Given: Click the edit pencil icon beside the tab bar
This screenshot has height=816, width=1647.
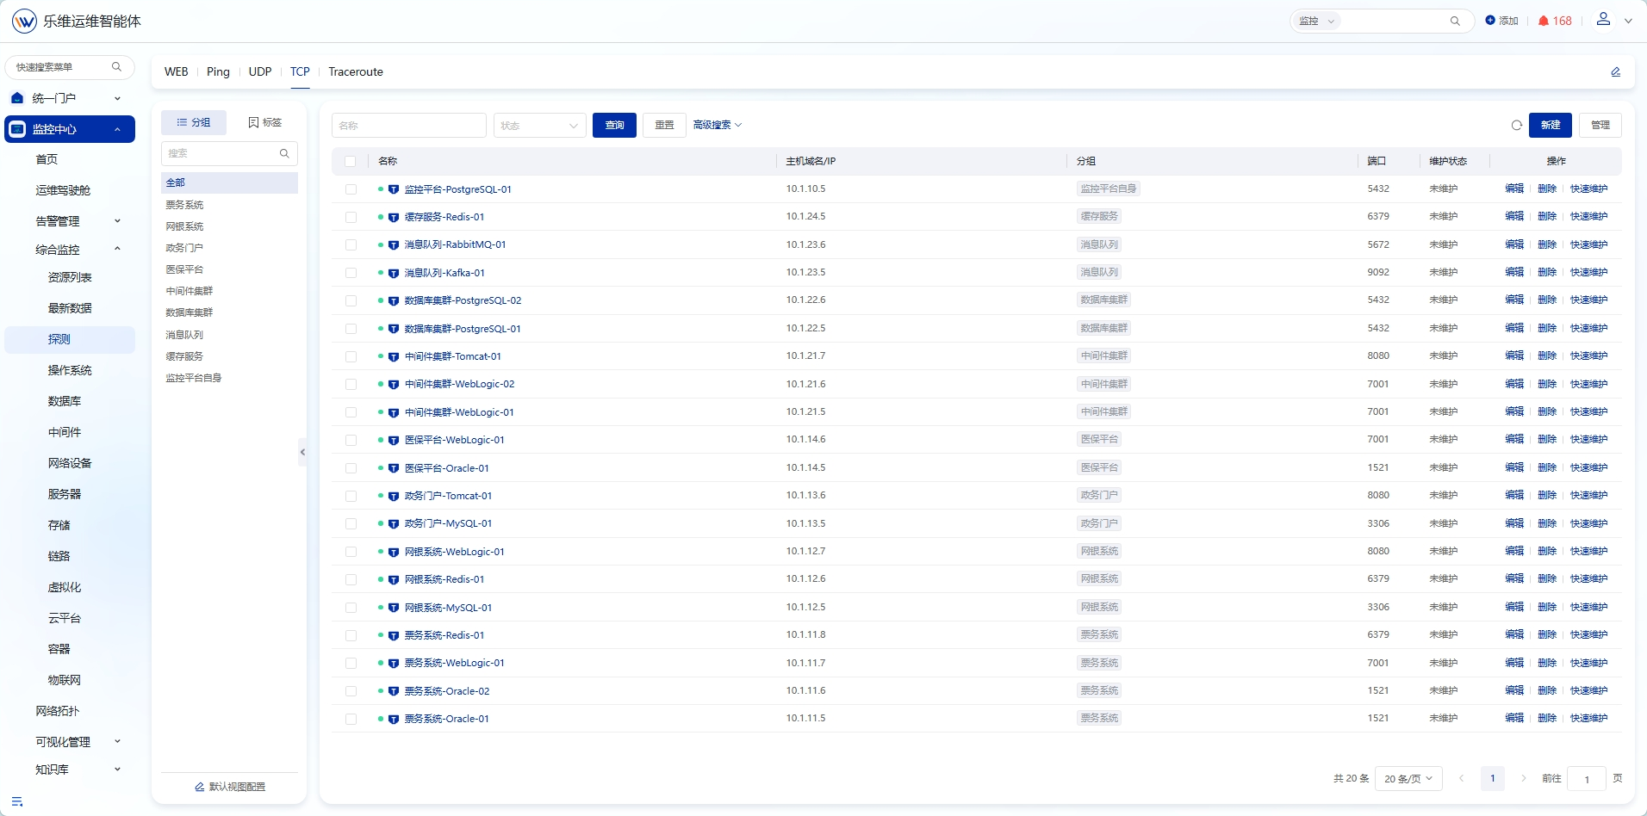Looking at the screenshot, I should point(1616,72).
